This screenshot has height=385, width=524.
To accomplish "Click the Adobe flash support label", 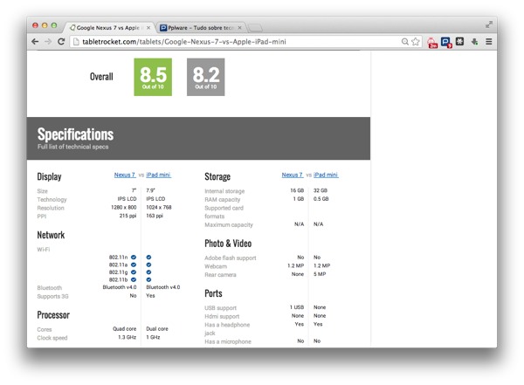I will [x=231, y=258].
